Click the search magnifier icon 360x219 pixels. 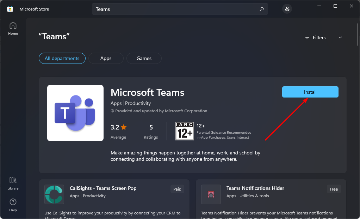[261, 9]
